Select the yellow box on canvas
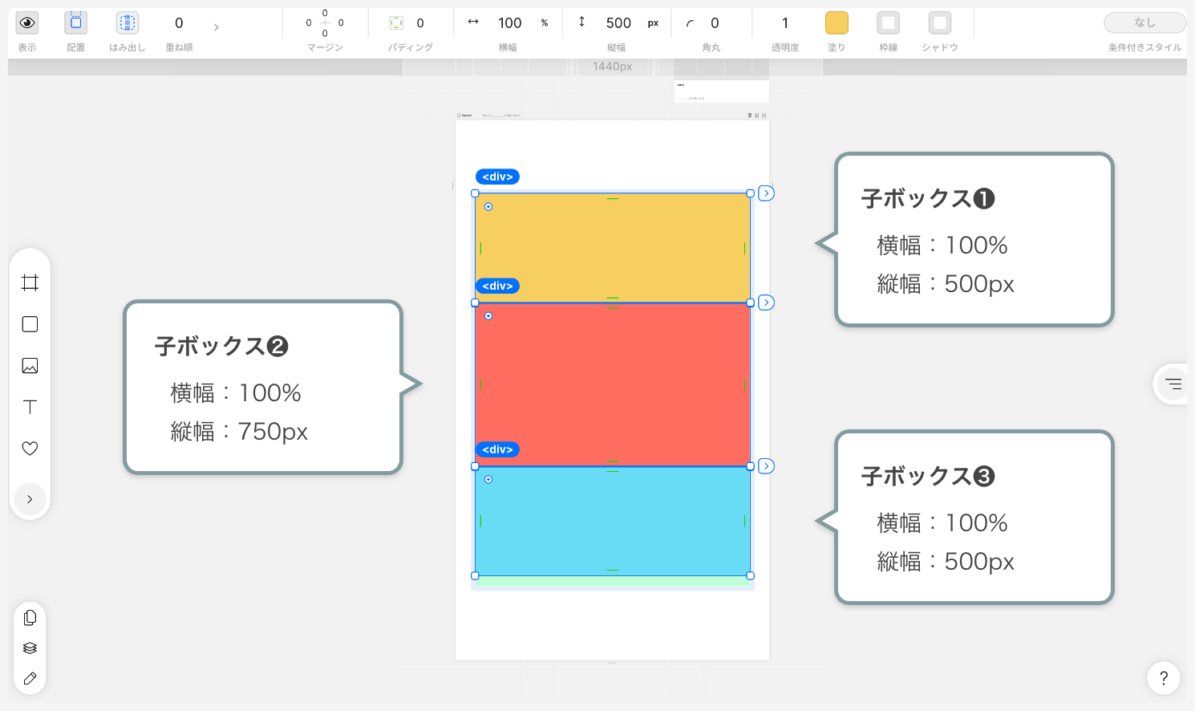This screenshot has height=711, width=1195. (x=613, y=248)
